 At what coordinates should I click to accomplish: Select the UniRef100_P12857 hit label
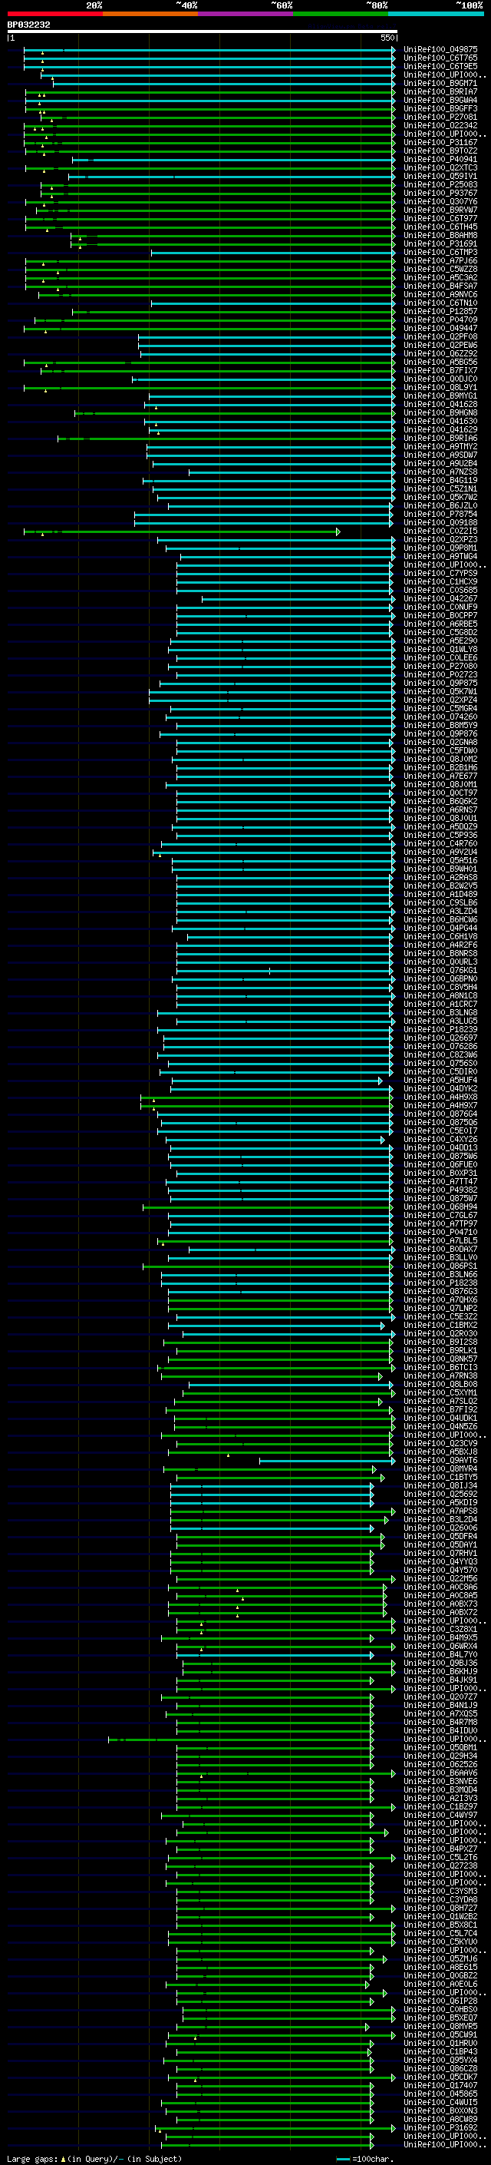tap(440, 312)
